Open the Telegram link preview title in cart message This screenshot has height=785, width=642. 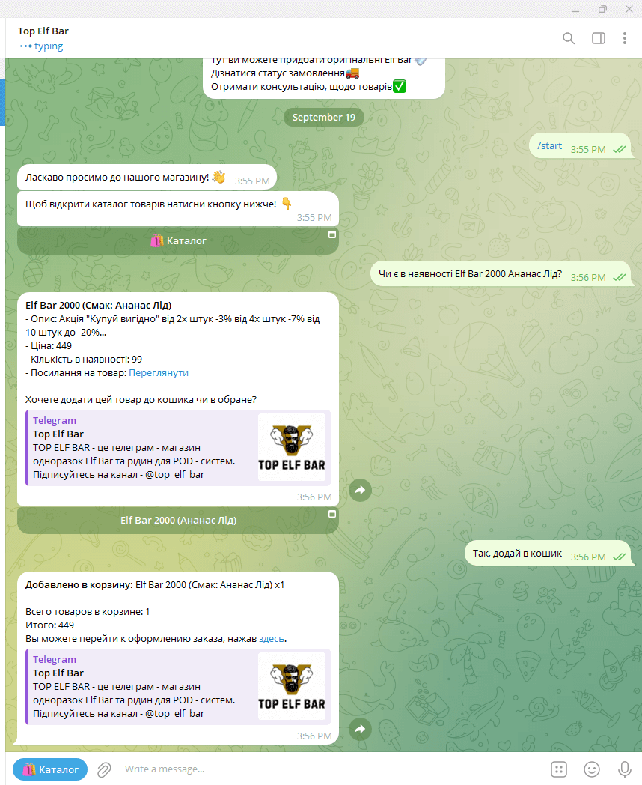55,659
